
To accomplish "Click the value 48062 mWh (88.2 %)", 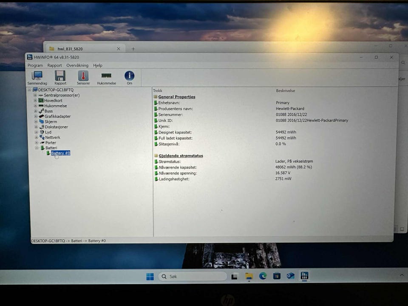I will point(294,167).
